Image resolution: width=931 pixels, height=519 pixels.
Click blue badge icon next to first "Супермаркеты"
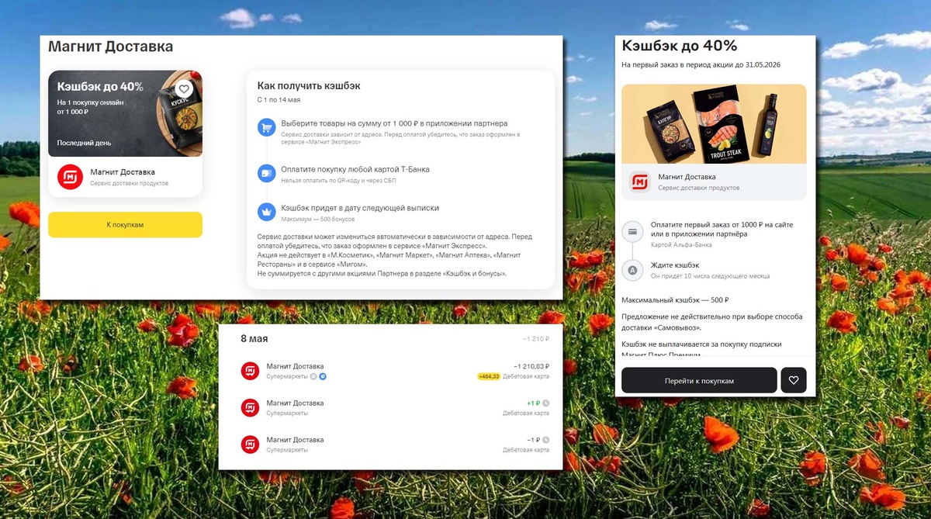click(324, 376)
